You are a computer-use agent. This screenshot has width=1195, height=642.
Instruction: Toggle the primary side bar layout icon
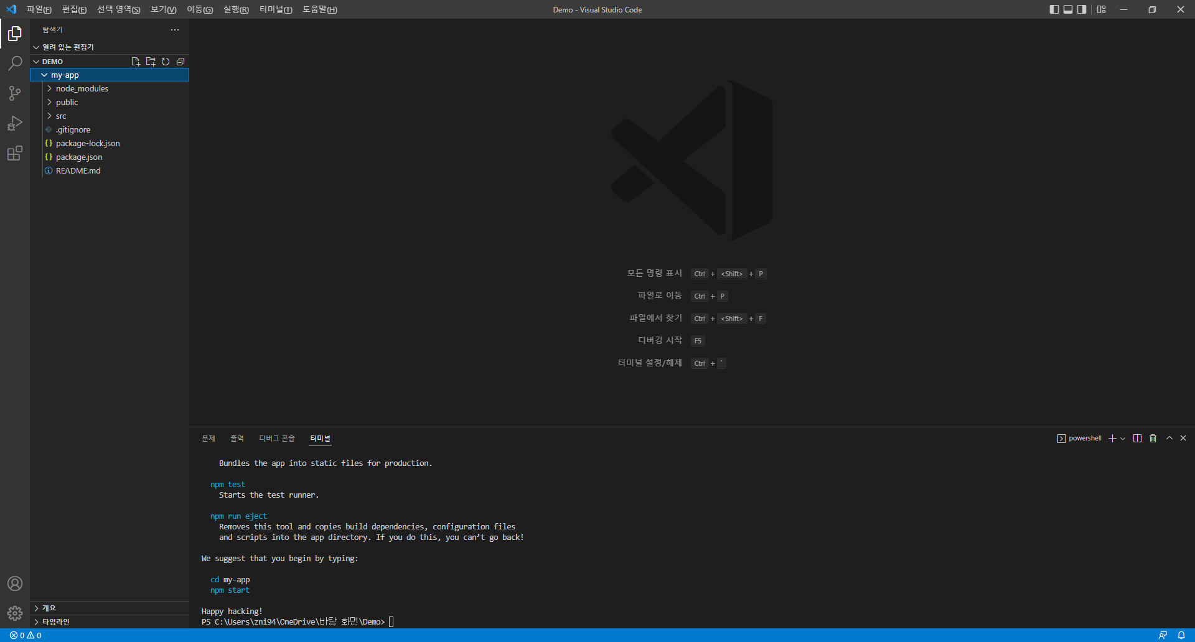(x=1054, y=9)
